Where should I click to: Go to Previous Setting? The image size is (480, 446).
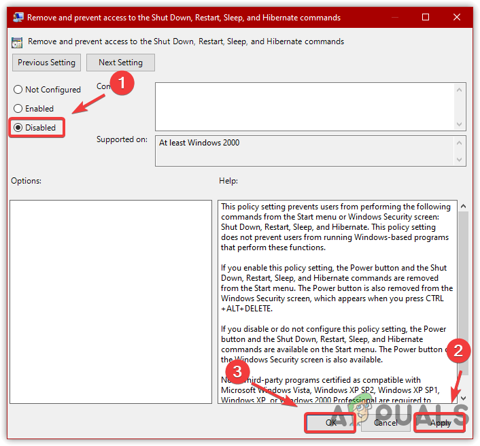click(46, 63)
